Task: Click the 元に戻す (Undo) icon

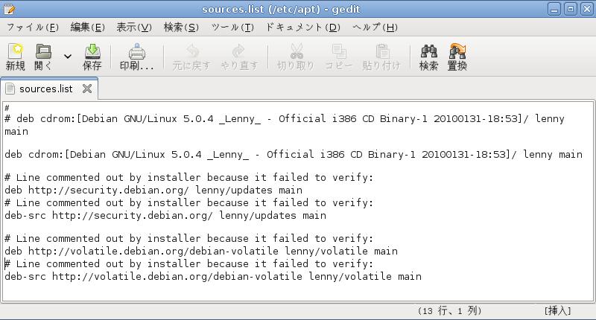Action: point(191,51)
